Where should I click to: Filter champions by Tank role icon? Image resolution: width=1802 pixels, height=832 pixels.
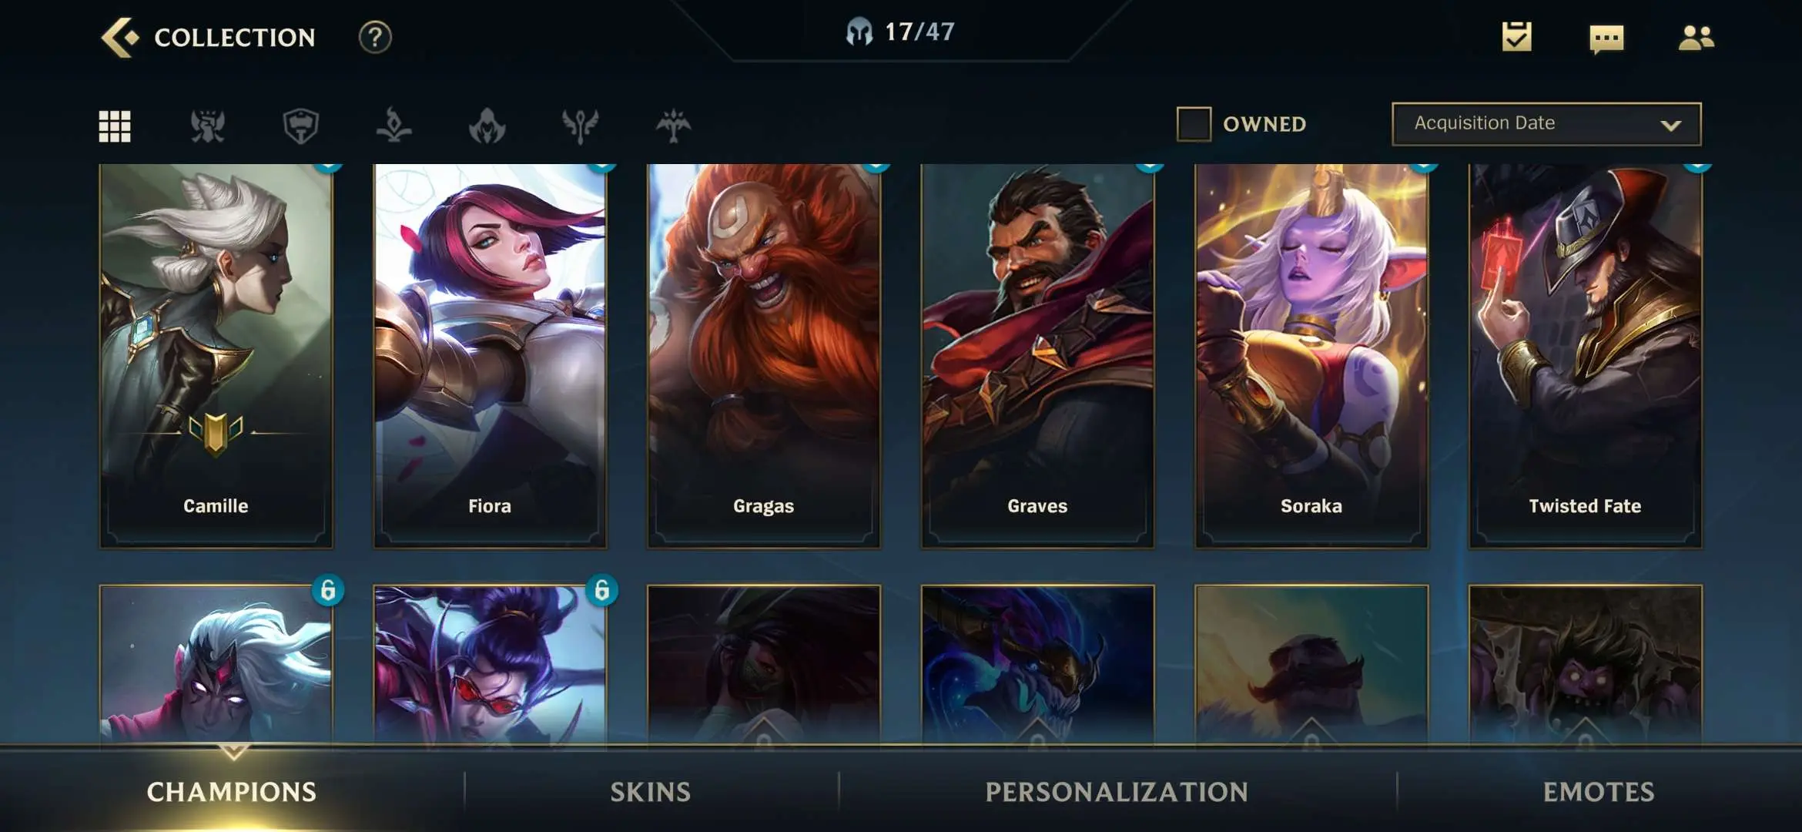click(300, 126)
